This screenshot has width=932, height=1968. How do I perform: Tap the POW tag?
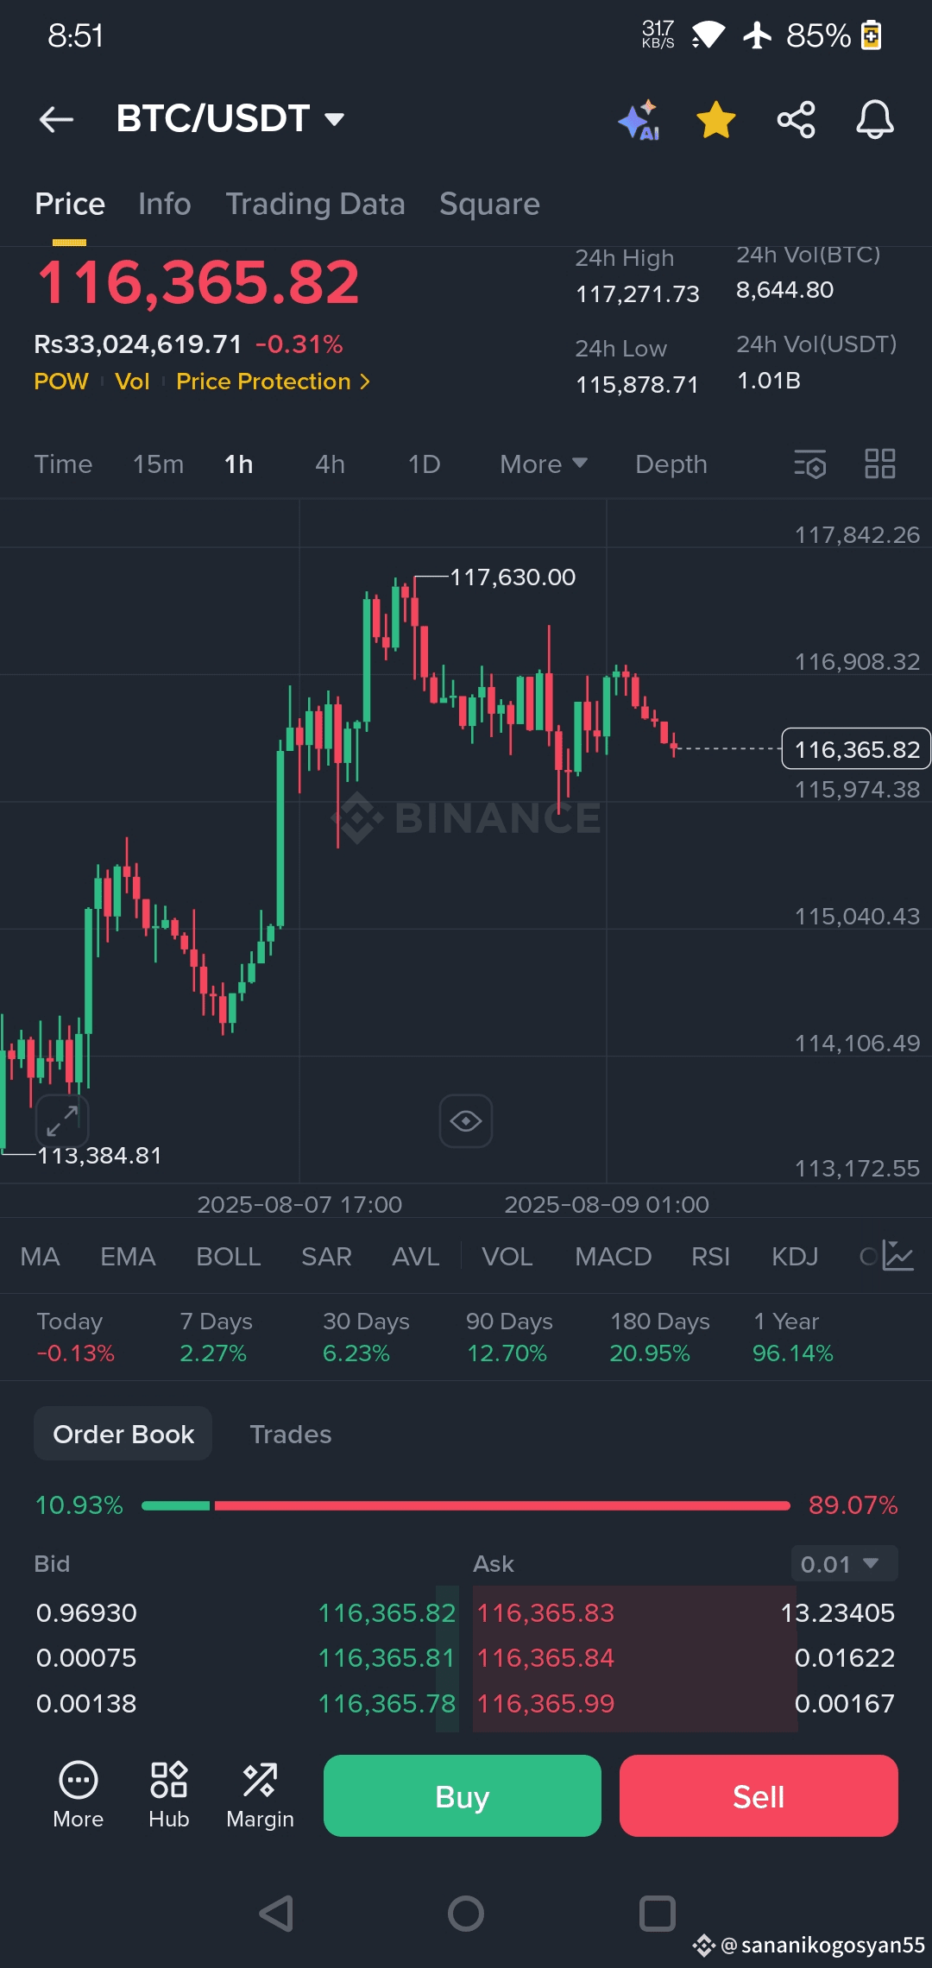pos(61,382)
